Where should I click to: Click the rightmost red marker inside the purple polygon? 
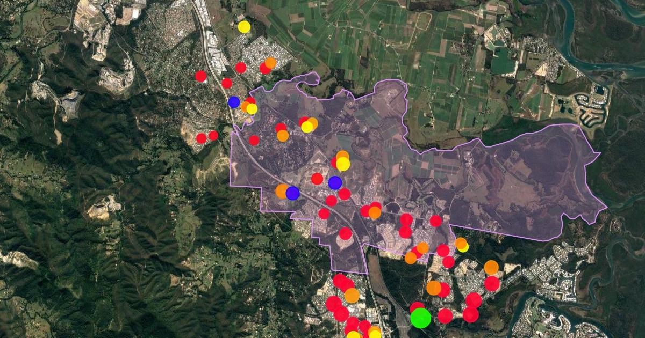click(435, 221)
